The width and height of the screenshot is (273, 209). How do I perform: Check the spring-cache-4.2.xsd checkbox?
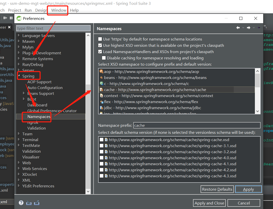(x=102, y=170)
